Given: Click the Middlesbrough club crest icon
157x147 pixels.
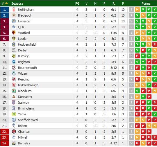Looking at the screenshot, I should [14, 85].
